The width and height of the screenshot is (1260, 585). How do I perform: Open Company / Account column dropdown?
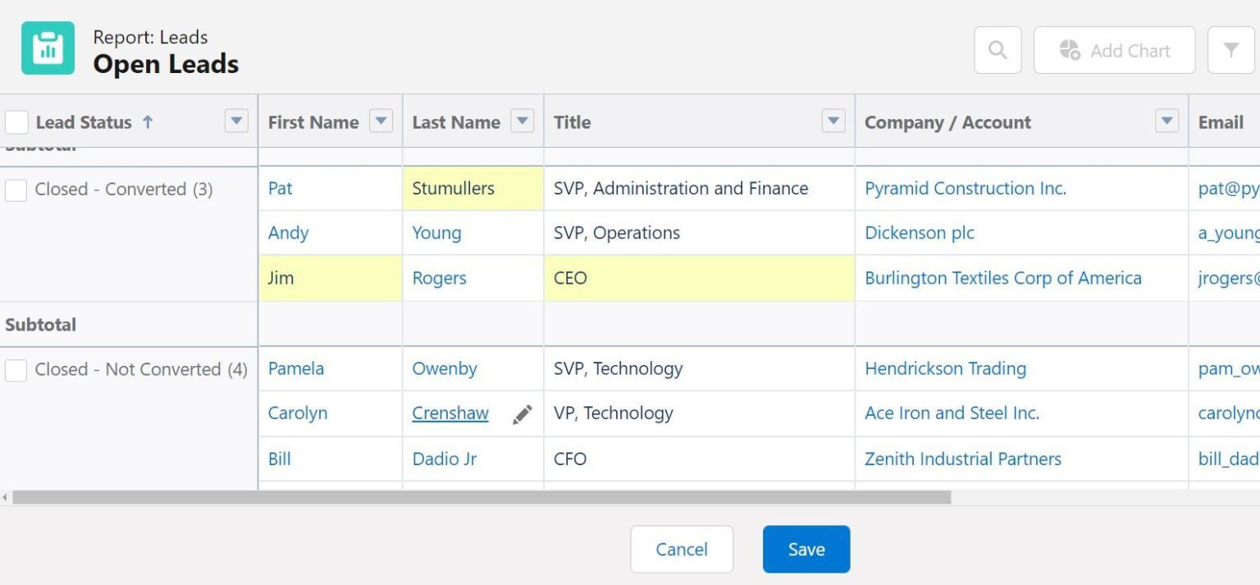coord(1166,121)
